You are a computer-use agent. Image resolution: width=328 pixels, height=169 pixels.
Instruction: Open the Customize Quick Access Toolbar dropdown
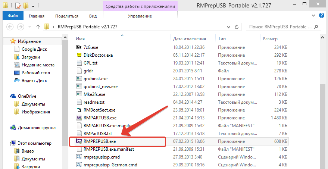click(33, 6)
